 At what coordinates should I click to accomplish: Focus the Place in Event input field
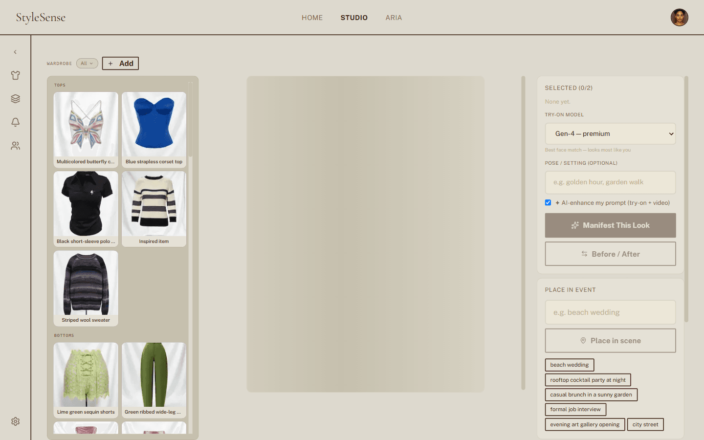(x=610, y=312)
